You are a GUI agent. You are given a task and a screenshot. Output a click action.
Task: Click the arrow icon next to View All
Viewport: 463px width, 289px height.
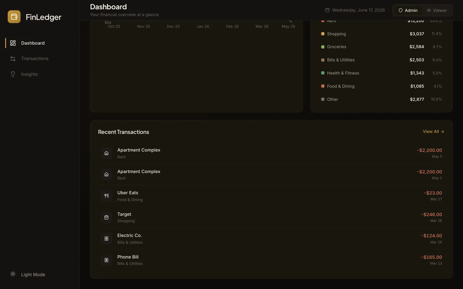click(442, 131)
